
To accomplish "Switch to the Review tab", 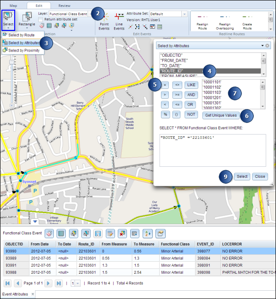I will (64, 5).
